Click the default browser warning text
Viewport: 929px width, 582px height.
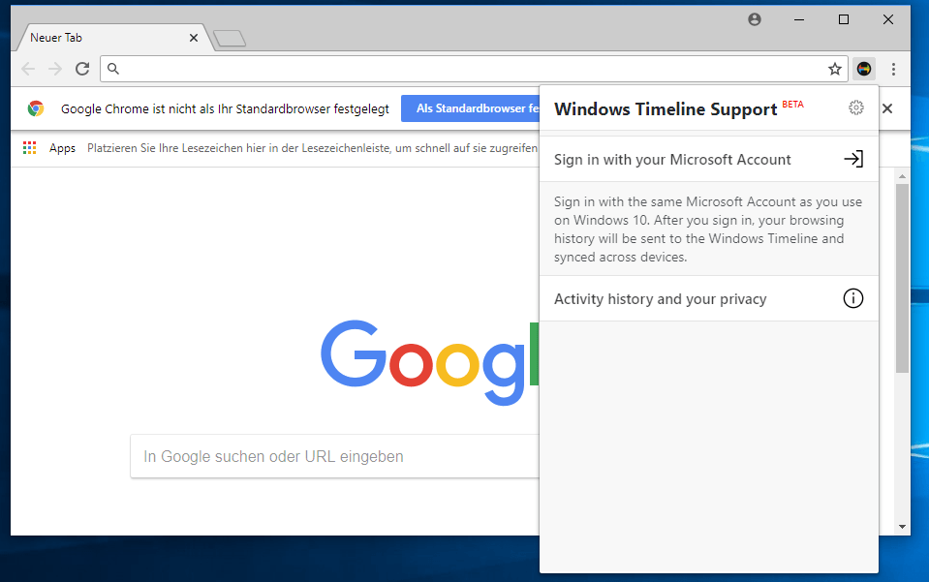225,108
